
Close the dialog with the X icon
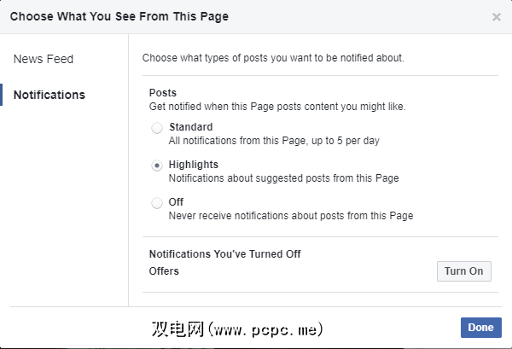click(x=497, y=16)
